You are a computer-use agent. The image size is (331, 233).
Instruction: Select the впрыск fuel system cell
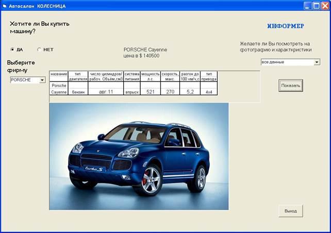click(132, 92)
